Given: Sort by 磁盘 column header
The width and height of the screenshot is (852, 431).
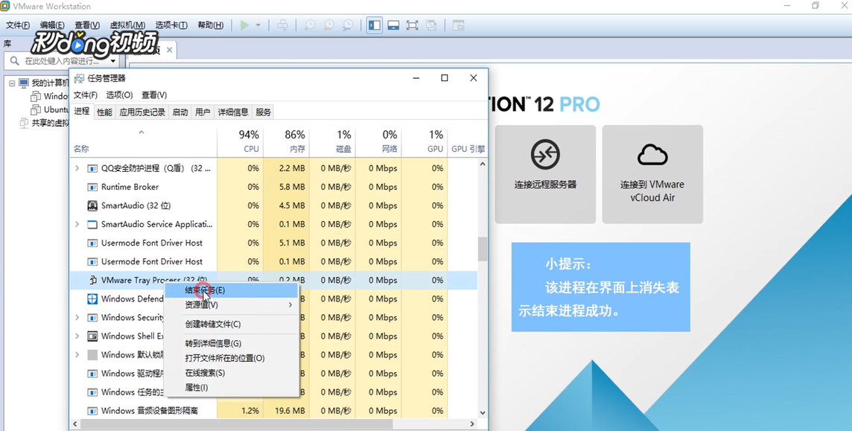Looking at the screenshot, I should click(x=333, y=141).
